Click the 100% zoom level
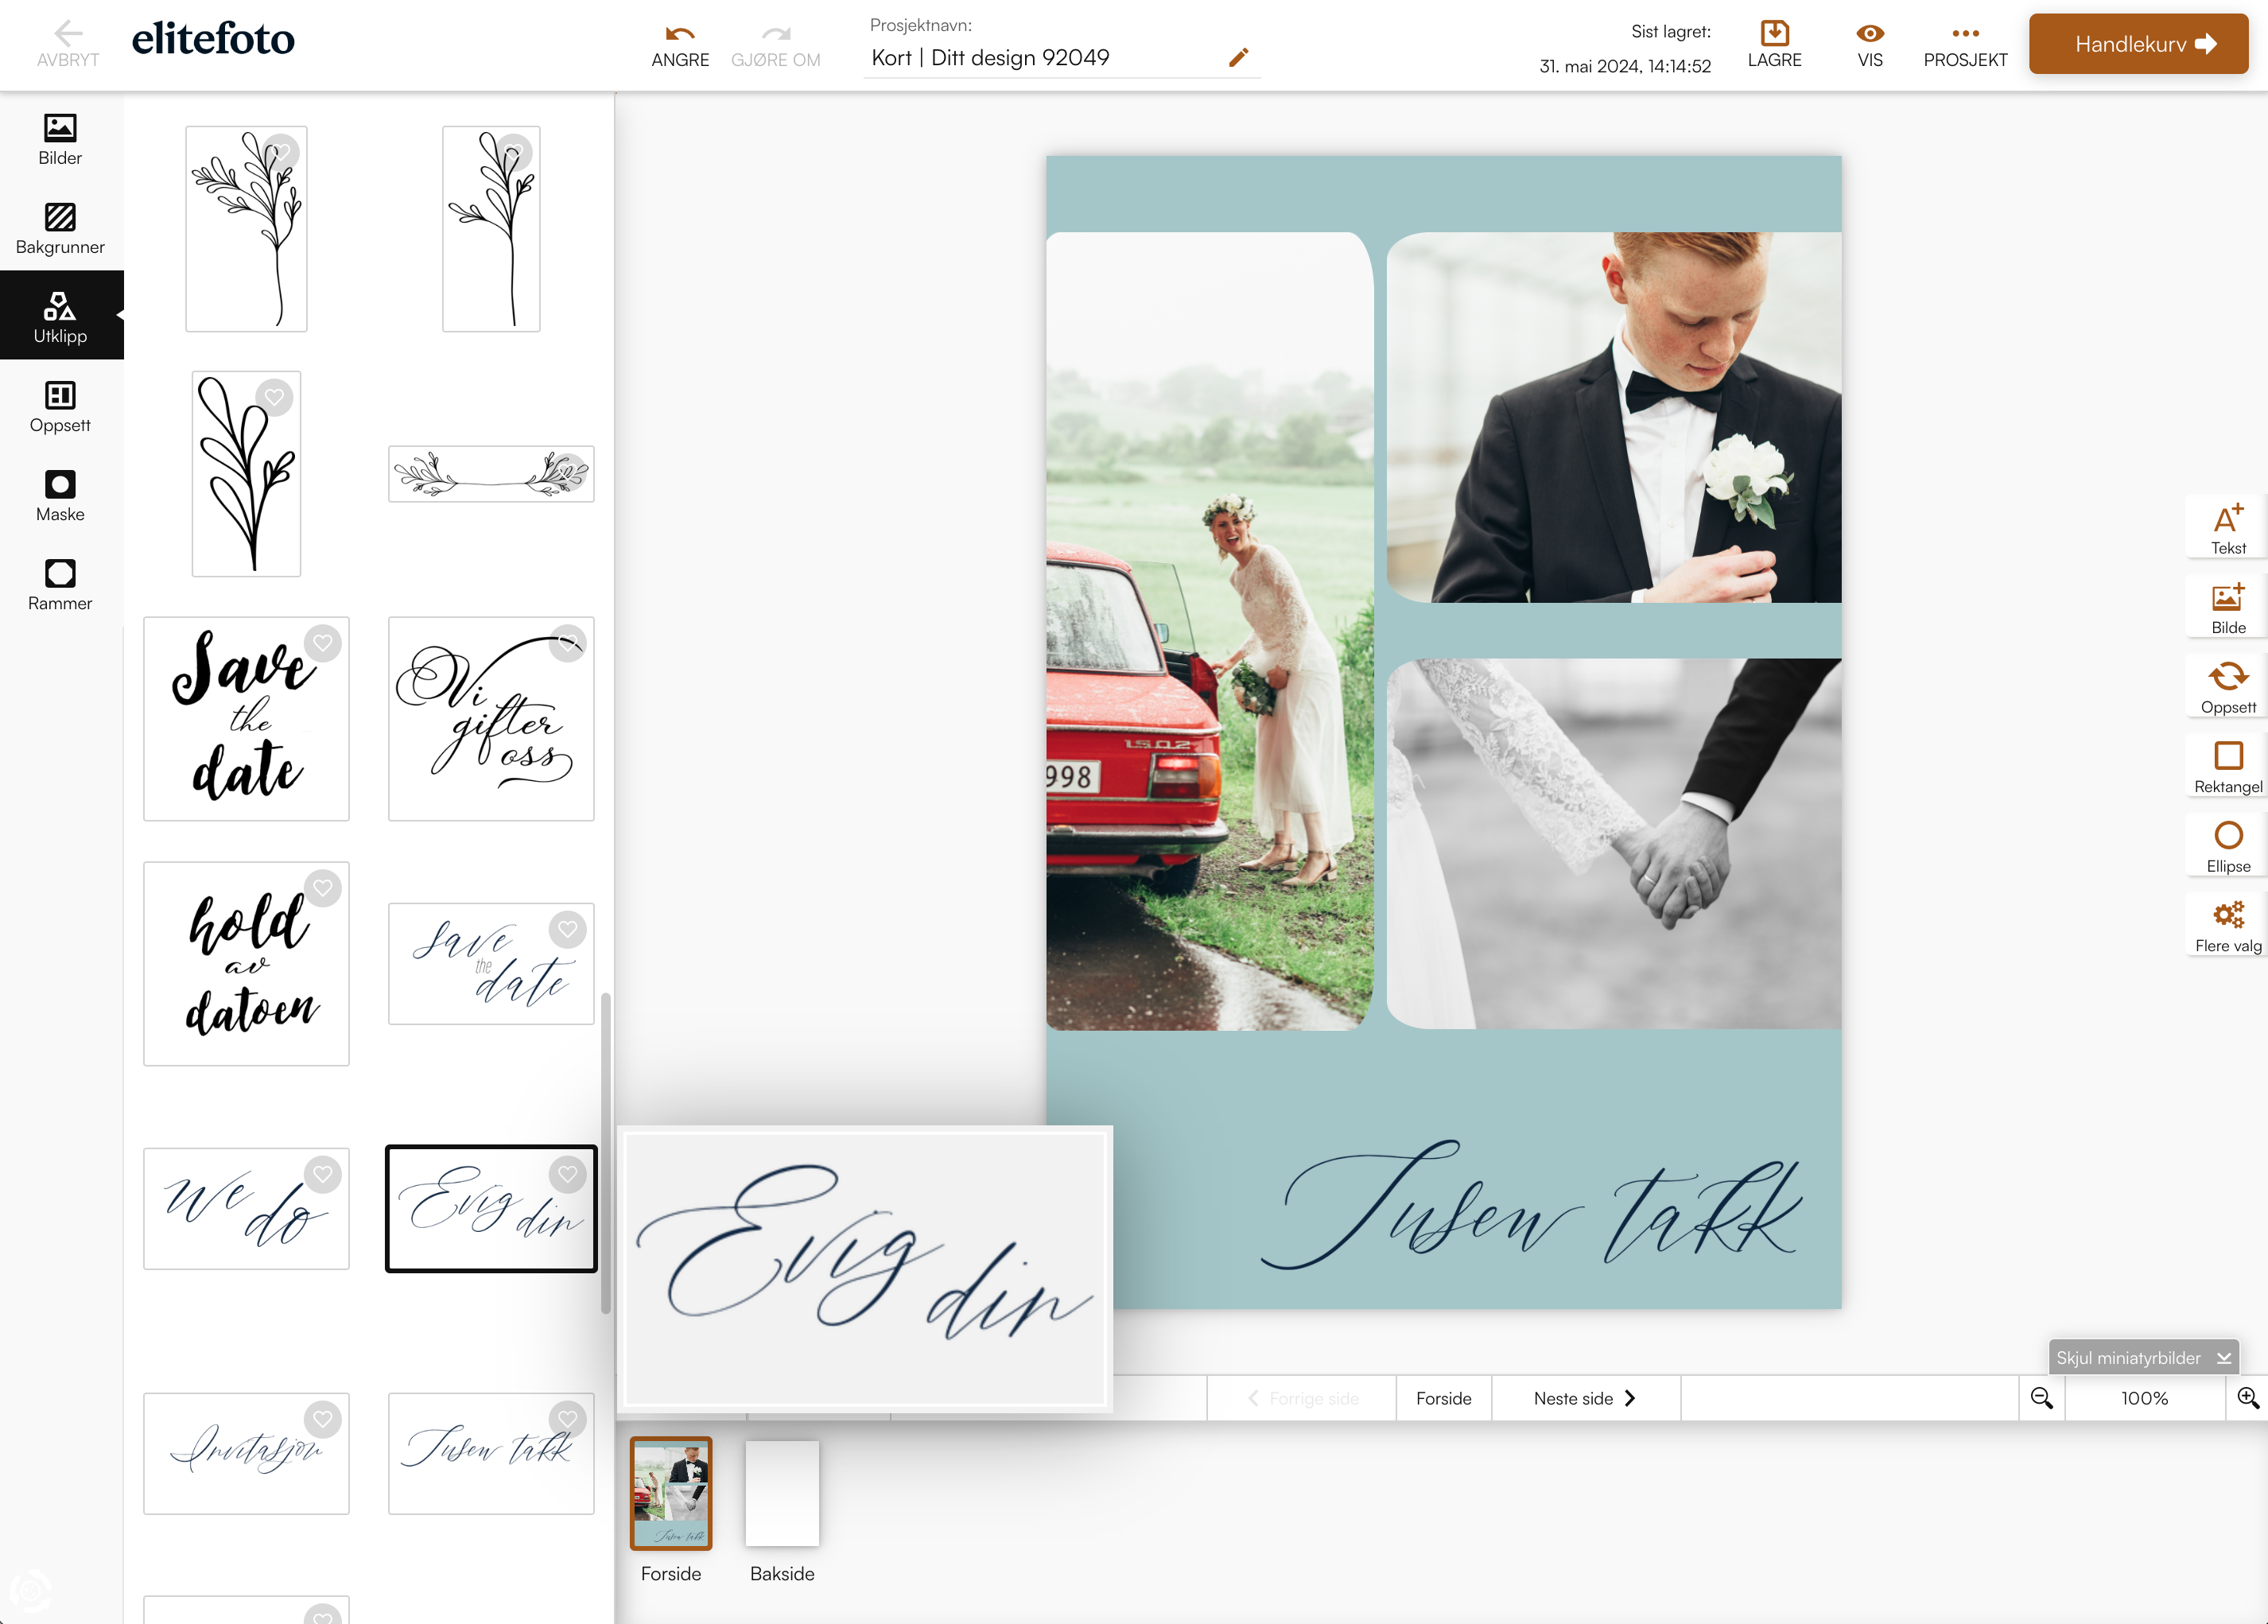Image resolution: width=2268 pixels, height=1624 pixels. (2144, 1398)
